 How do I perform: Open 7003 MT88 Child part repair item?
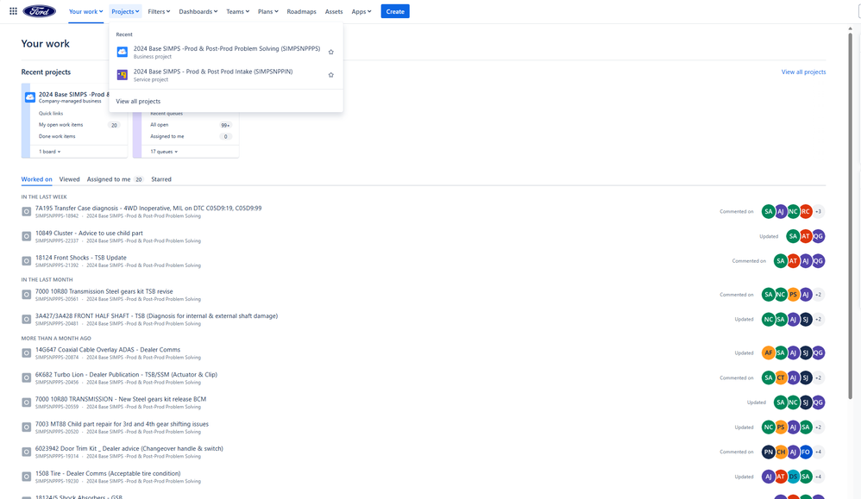[x=122, y=424]
